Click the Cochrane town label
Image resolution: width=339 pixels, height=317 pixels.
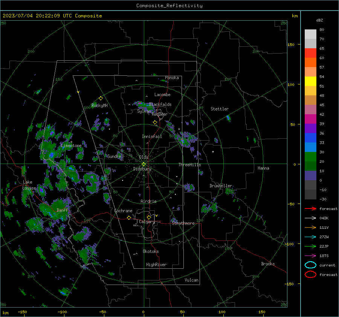[123, 211]
